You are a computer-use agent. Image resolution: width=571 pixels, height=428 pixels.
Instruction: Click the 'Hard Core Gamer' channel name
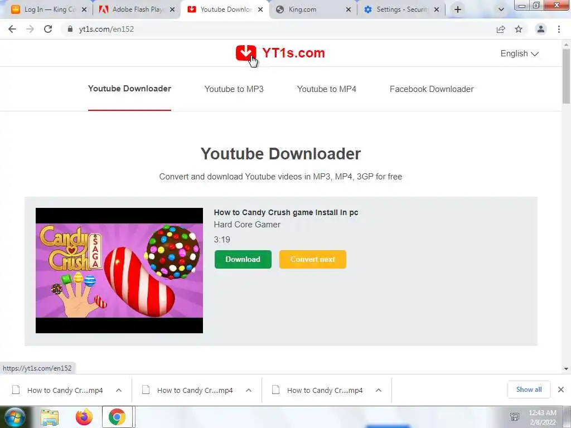click(x=247, y=225)
